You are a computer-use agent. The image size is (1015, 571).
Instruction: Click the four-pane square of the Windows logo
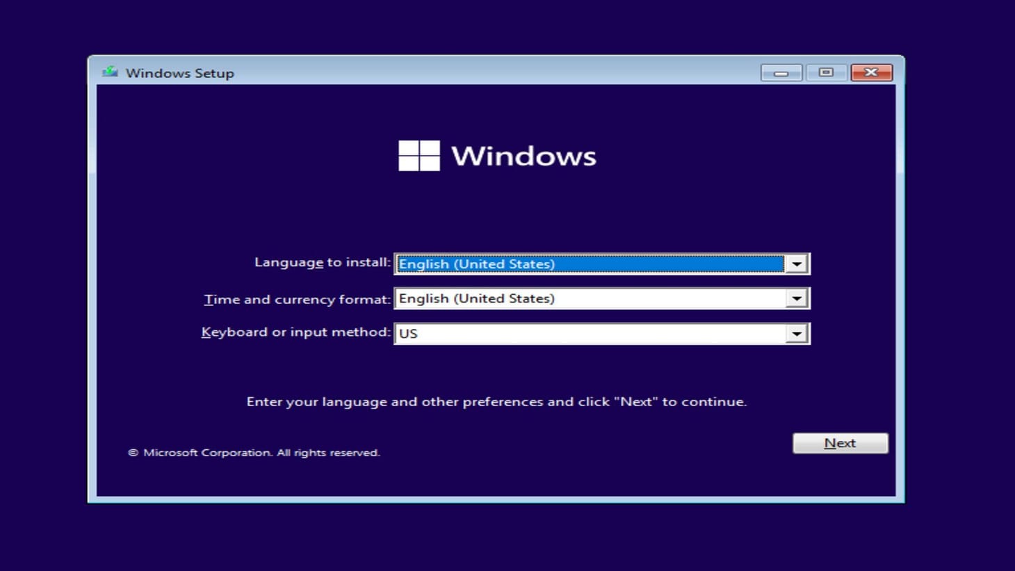pyautogui.click(x=418, y=156)
